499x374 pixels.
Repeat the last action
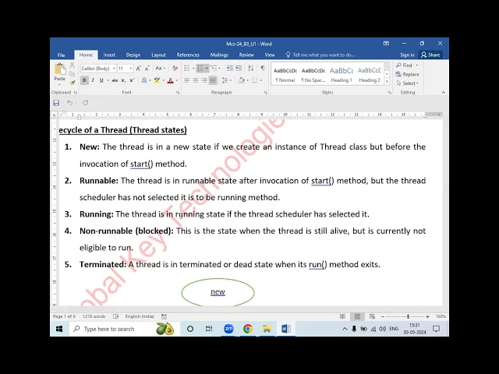point(85,103)
